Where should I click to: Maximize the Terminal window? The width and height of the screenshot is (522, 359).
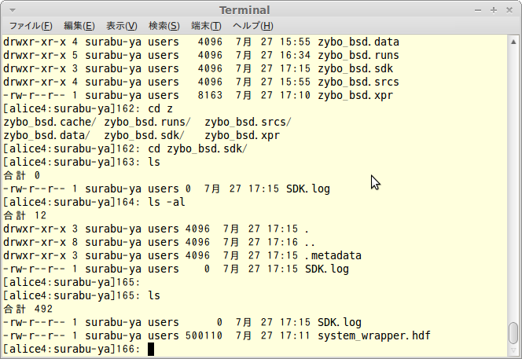494,10
